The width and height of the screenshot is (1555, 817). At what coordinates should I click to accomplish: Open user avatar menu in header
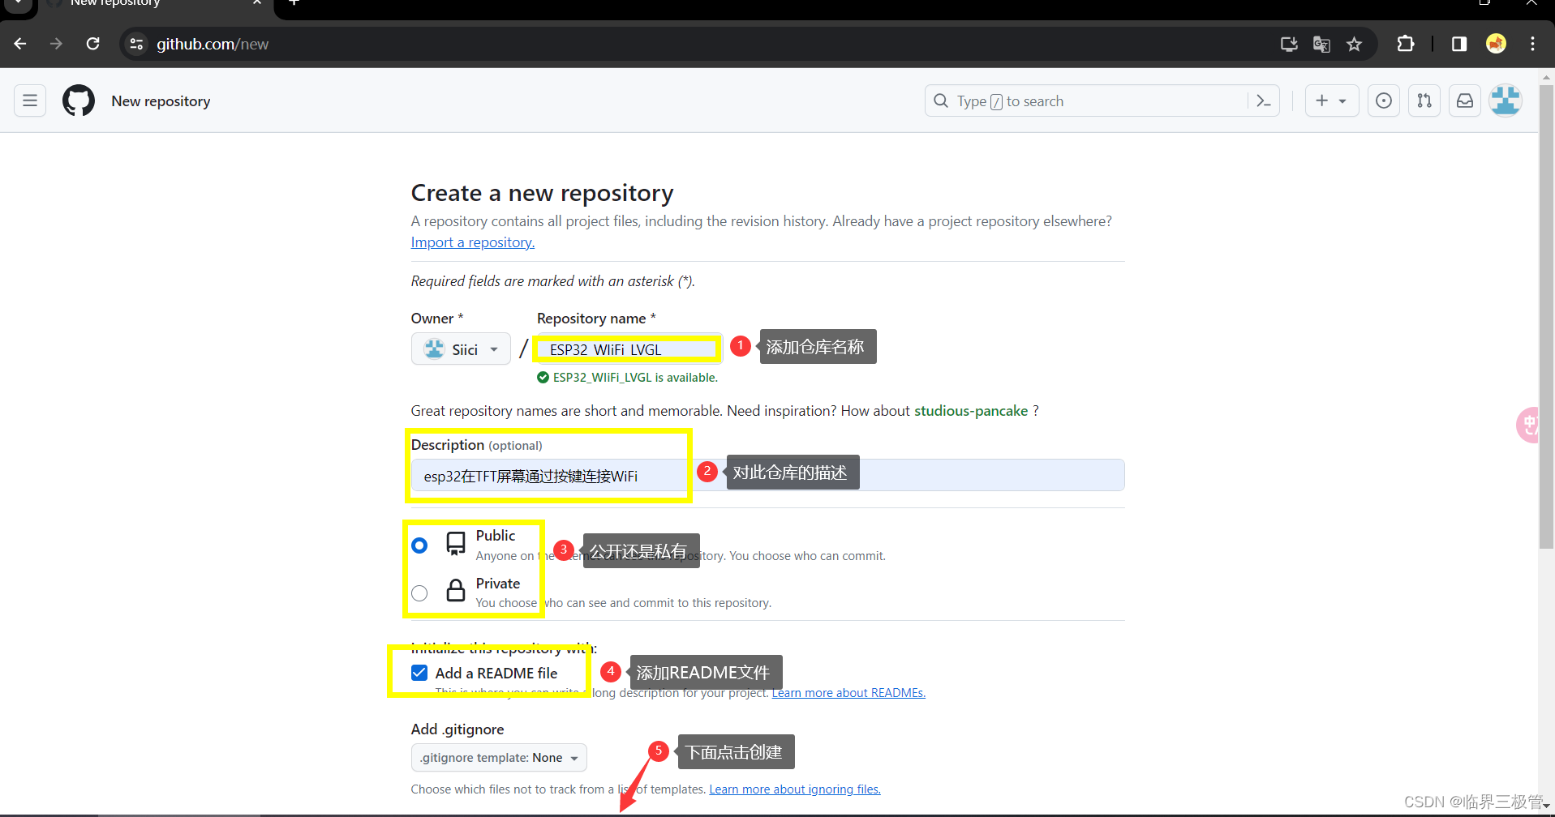click(1506, 101)
